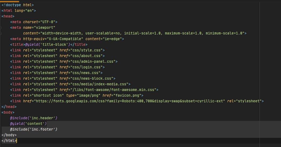Image resolution: width=281 pixels, height=147 pixels.
Task: Click the @include('inc.footer') directive
Action: (34, 129)
